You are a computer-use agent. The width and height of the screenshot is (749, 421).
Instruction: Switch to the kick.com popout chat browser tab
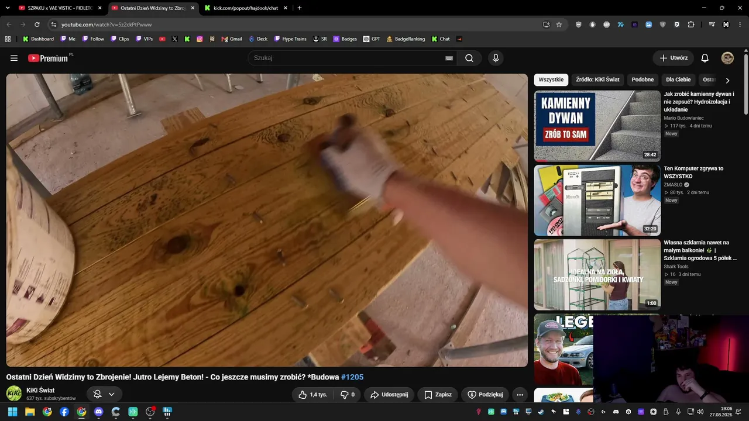tap(246, 8)
